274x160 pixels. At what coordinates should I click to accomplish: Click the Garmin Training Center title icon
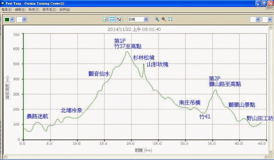[3, 3]
